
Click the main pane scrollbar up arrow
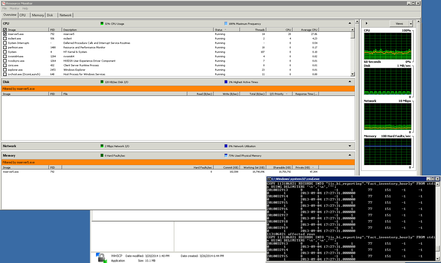click(x=357, y=21)
